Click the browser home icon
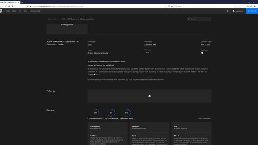258x145 pixels. [9, 6]
